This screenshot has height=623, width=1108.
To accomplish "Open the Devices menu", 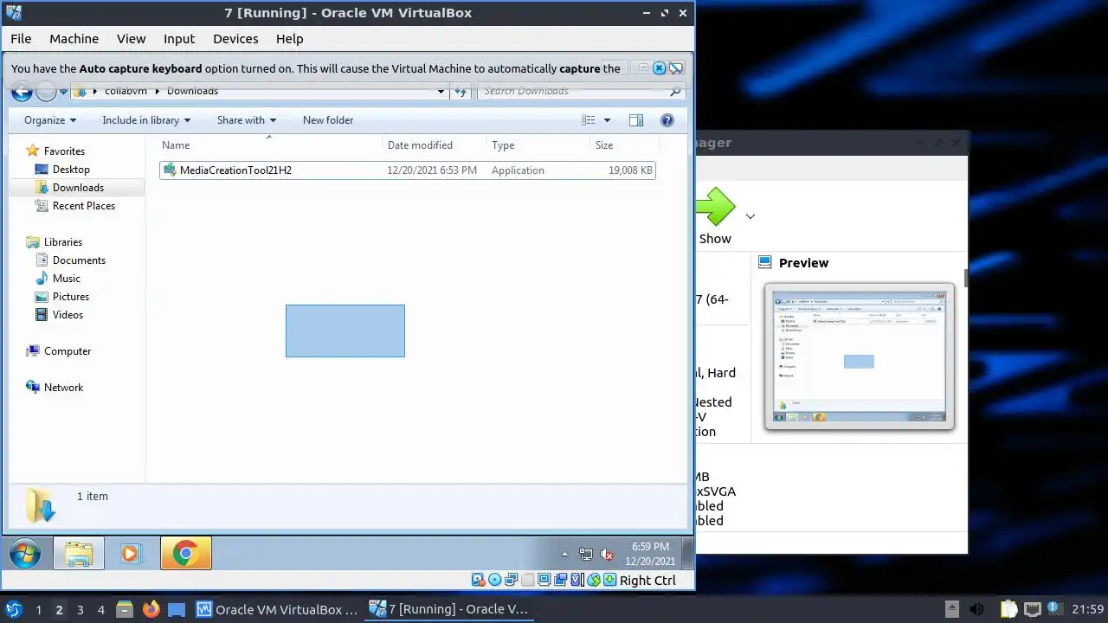I will pos(235,39).
